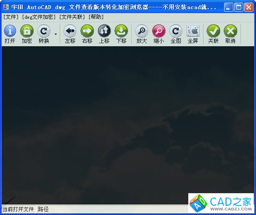Move view down with 下移

pos(121,34)
